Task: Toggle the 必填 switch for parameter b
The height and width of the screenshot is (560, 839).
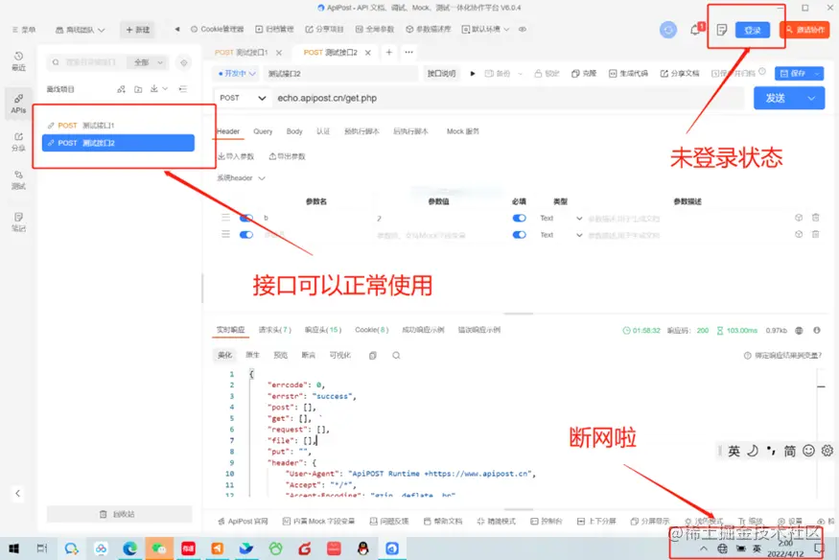Action: tap(519, 219)
